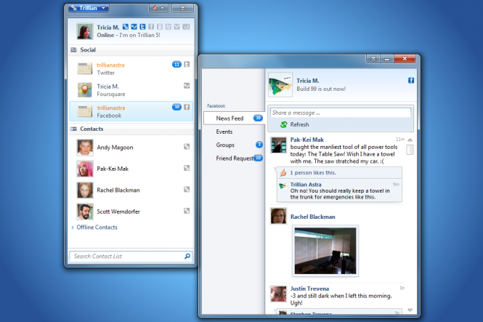The height and width of the screenshot is (322, 483).
Task: Click Tricia M. avatar in contact list header
Action: pyautogui.click(x=85, y=31)
